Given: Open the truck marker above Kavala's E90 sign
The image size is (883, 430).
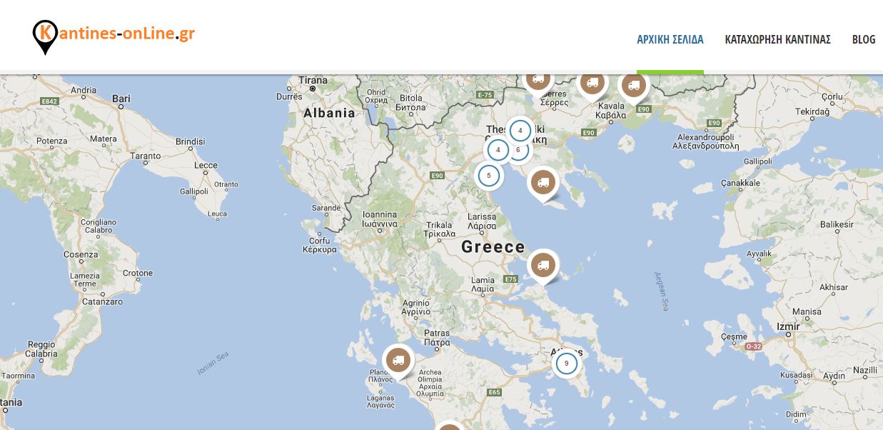Looking at the screenshot, I should (x=632, y=86).
